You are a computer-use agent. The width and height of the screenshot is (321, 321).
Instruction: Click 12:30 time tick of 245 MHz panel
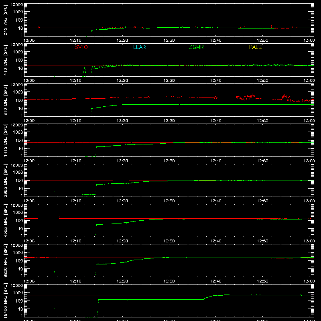(x=169, y=41)
